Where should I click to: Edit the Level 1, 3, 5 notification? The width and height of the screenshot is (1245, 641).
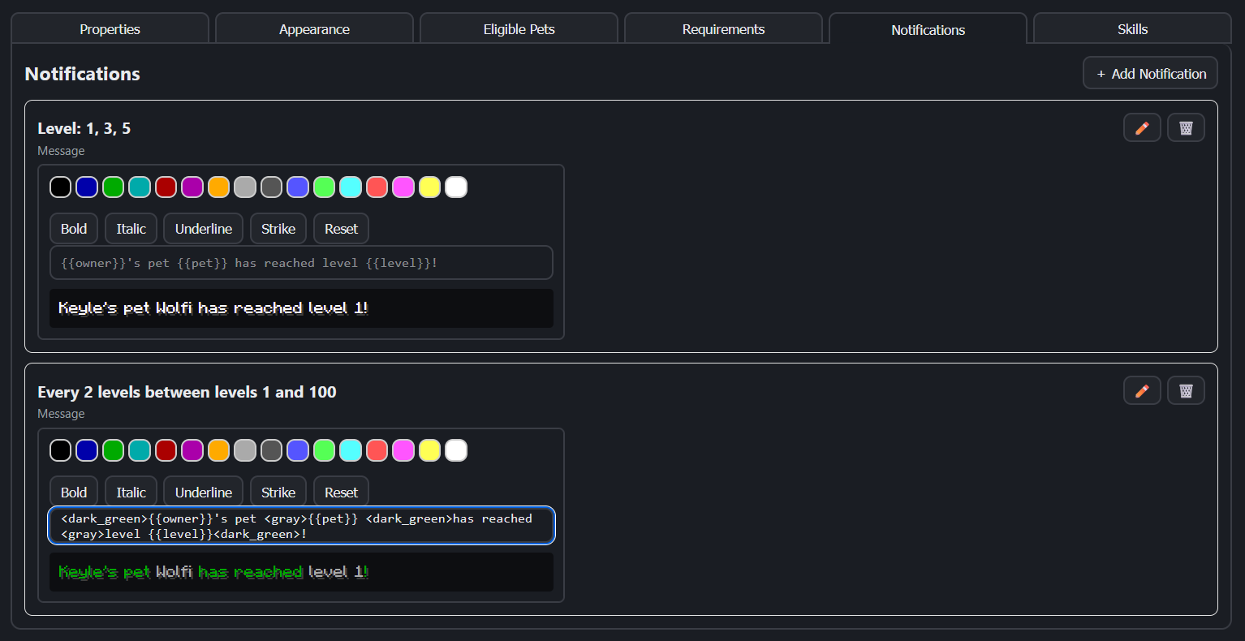point(1142,128)
